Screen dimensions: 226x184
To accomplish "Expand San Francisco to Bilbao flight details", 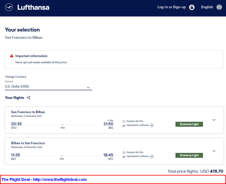I will tap(214, 120).
